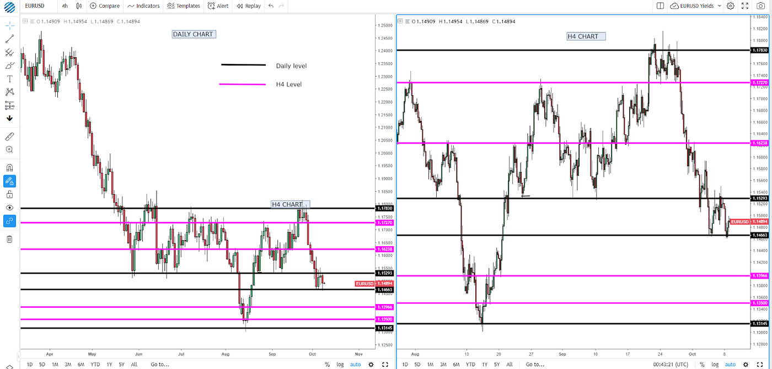This screenshot has width=772, height=369.
Task: Select 3M range on Daily chart
Action: [68, 364]
